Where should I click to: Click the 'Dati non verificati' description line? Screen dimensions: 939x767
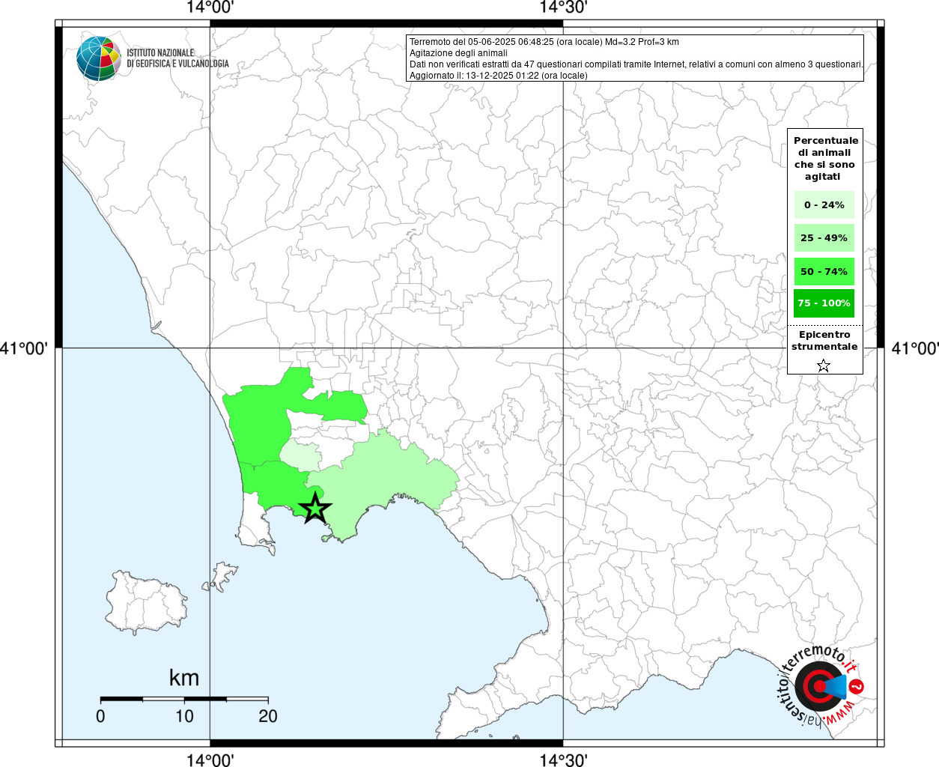click(636, 64)
